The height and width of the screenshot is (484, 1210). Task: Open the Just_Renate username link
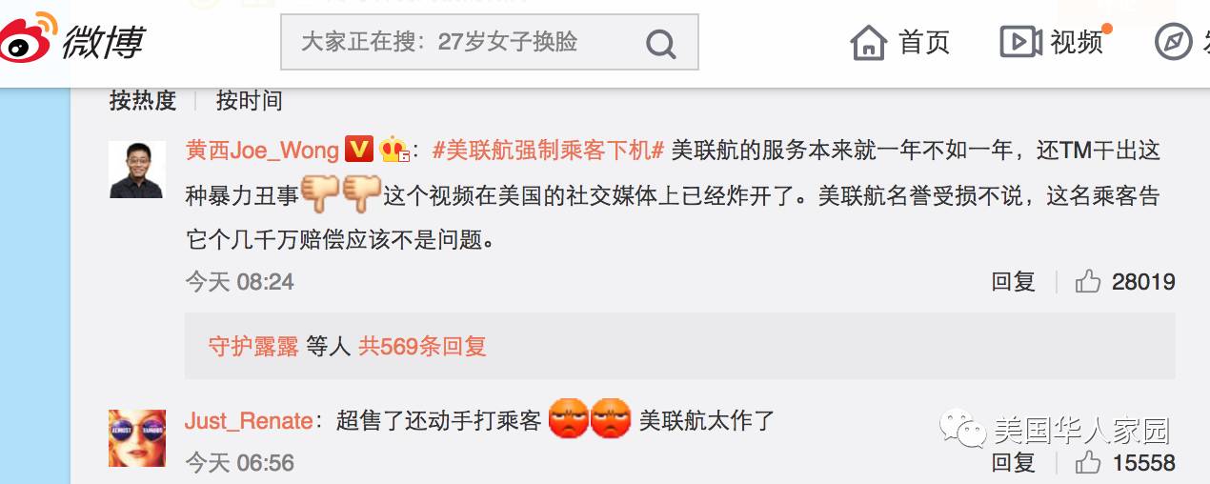click(x=249, y=421)
